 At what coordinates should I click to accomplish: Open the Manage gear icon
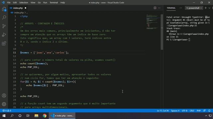(4, 104)
